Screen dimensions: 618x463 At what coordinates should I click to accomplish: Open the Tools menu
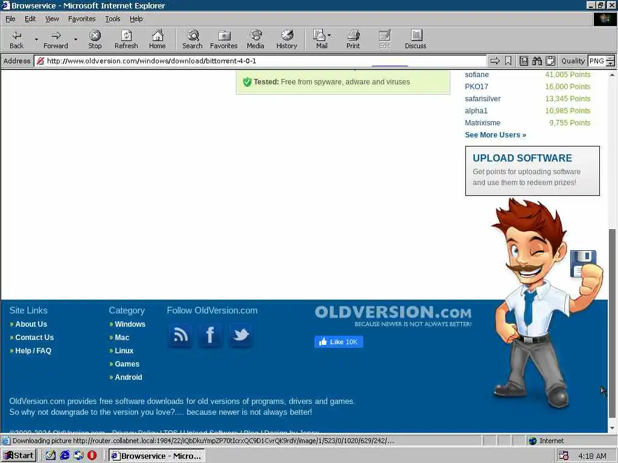point(112,19)
